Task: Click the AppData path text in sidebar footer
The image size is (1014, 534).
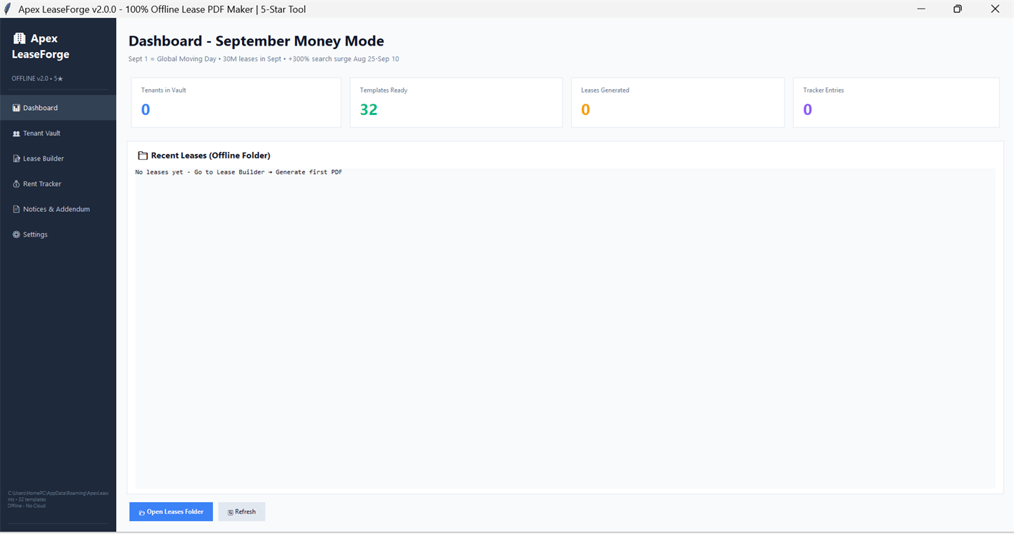Action: [x=58, y=493]
